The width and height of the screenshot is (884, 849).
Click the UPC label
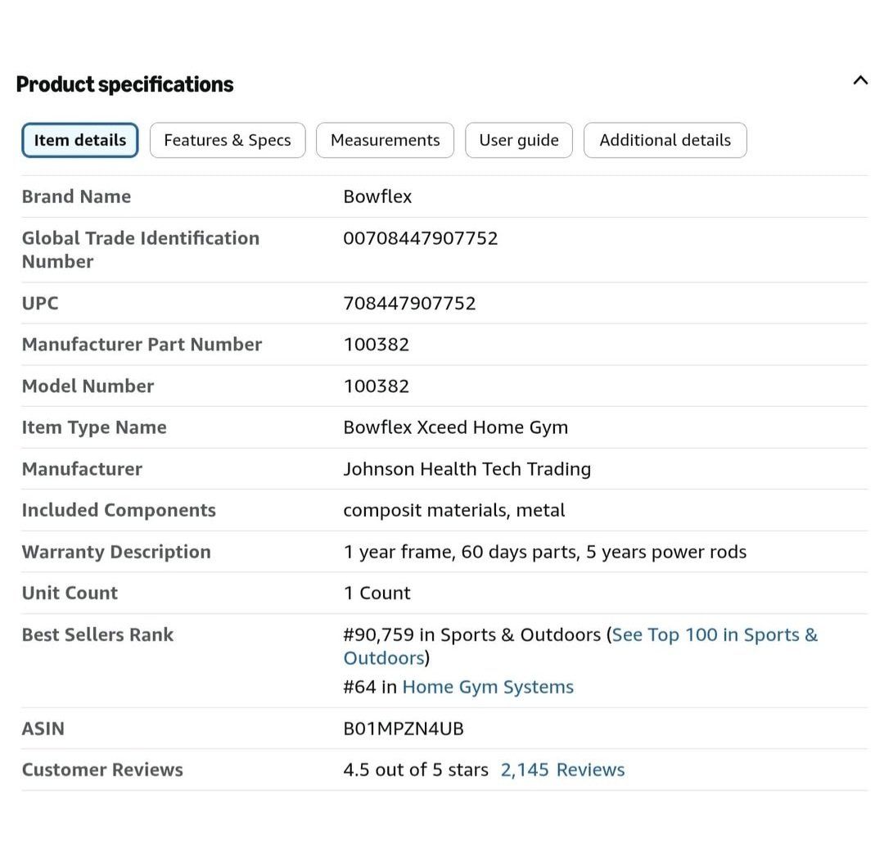tap(40, 303)
